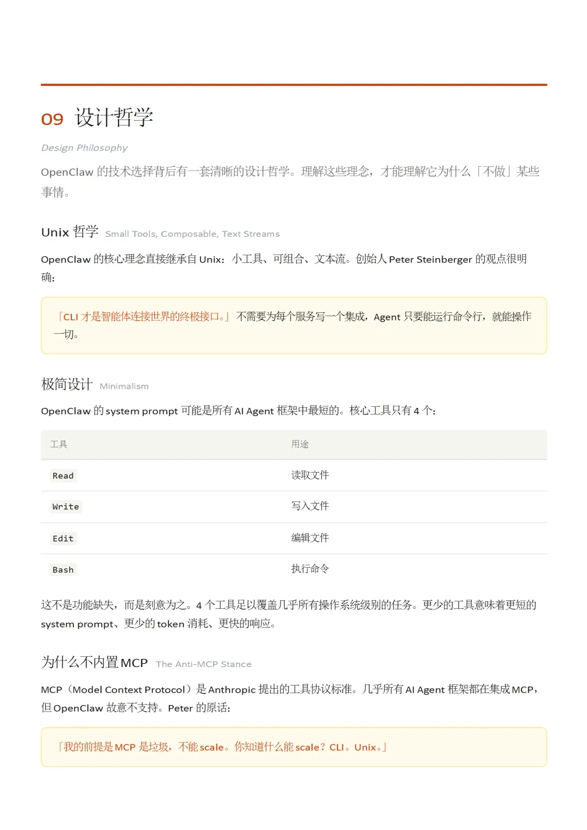Click "Small Tools, Composable, Text Streams" caption
Image resolution: width=587 pixels, height=830 pixels.
click(192, 234)
